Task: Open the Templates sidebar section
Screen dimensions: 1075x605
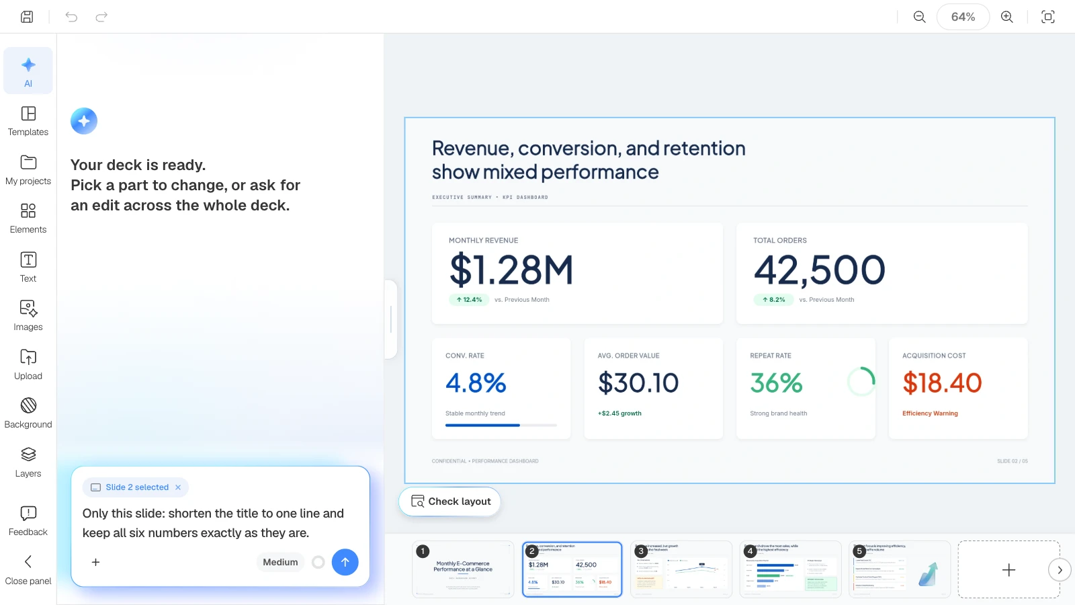Action: click(28, 121)
